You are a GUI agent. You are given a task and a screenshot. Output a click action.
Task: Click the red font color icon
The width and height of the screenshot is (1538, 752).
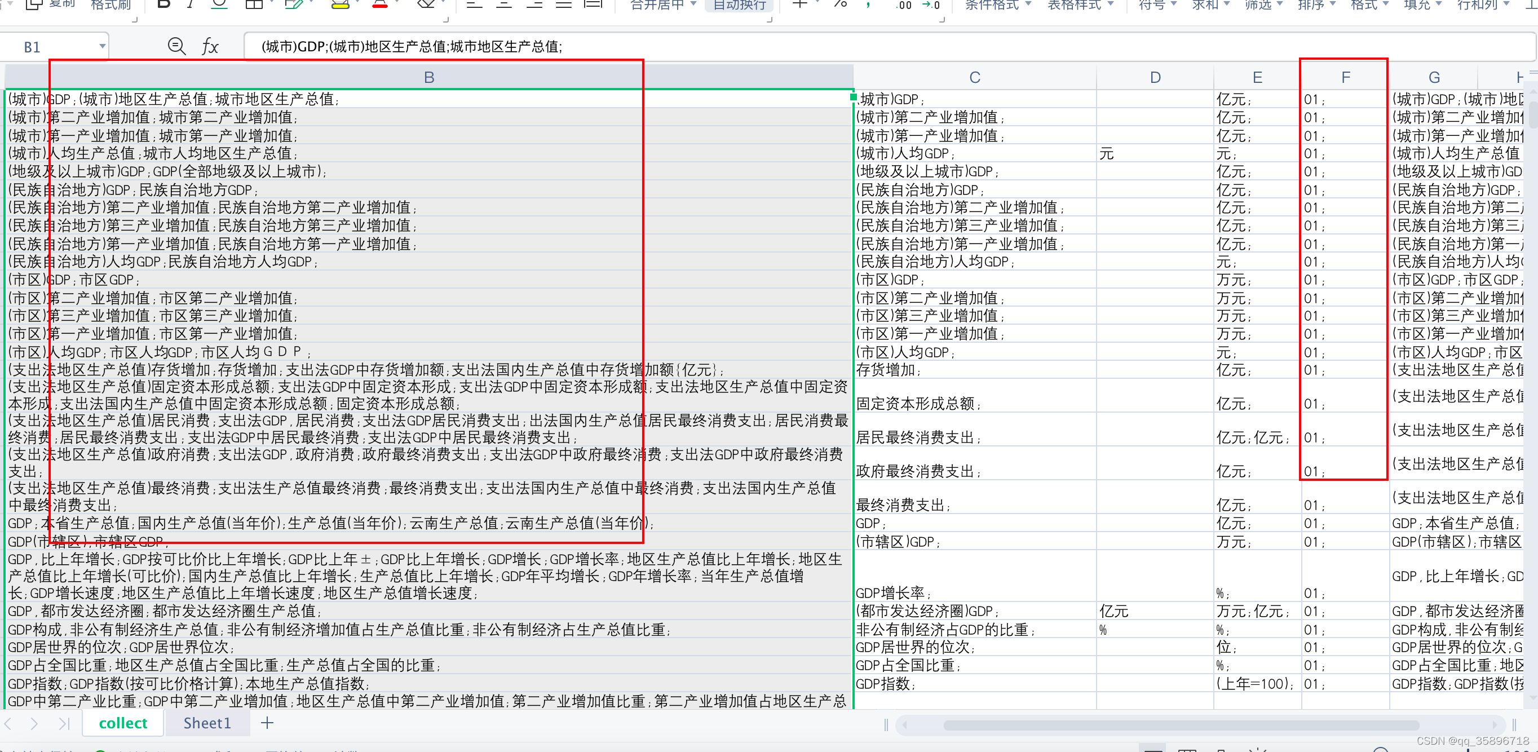pyautogui.click(x=380, y=4)
